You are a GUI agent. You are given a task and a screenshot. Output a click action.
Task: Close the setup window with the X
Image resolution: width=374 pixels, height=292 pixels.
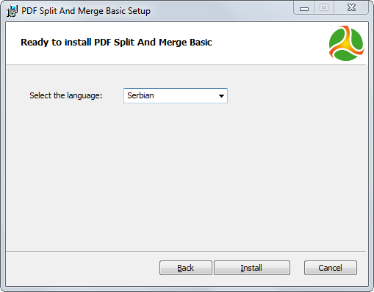tap(351, 8)
